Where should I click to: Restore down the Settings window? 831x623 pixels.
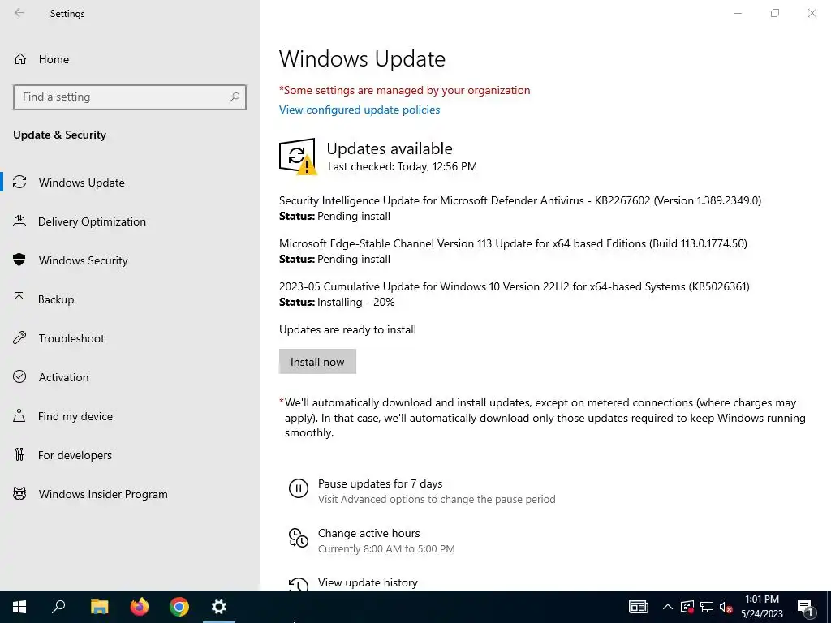(775, 13)
